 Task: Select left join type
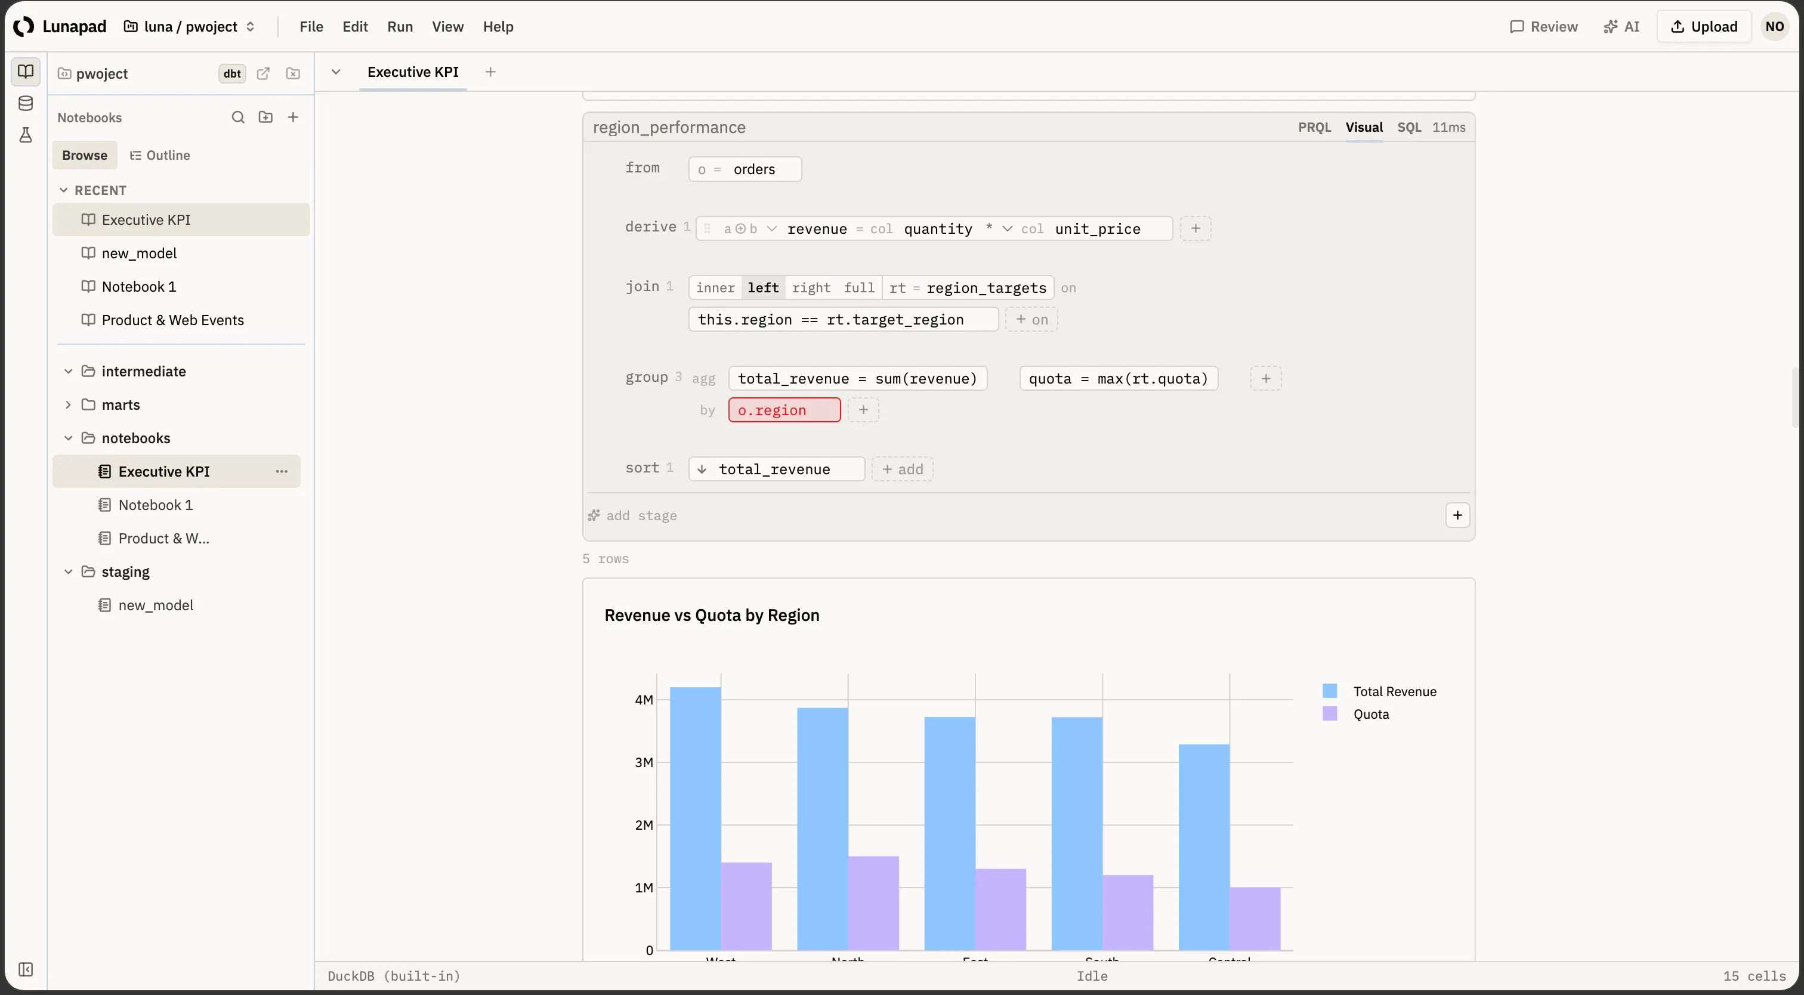click(x=762, y=288)
